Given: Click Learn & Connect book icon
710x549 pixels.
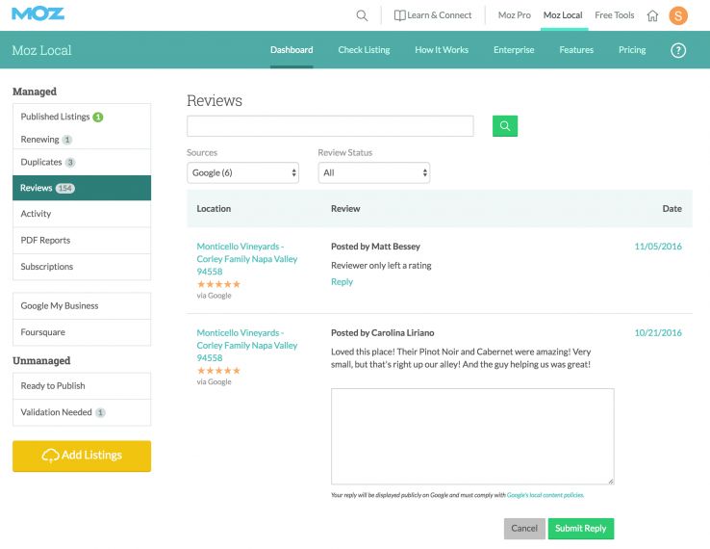Looking at the screenshot, I should click(x=400, y=15).
